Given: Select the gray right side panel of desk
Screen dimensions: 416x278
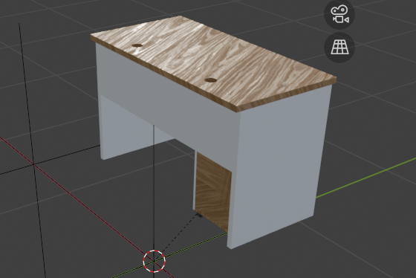Looking at the screenshot, I should click(x=279, y=164).
